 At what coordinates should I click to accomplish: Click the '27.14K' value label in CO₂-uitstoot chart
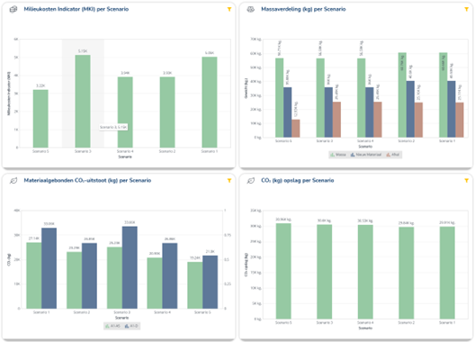(x=34, y=238)
